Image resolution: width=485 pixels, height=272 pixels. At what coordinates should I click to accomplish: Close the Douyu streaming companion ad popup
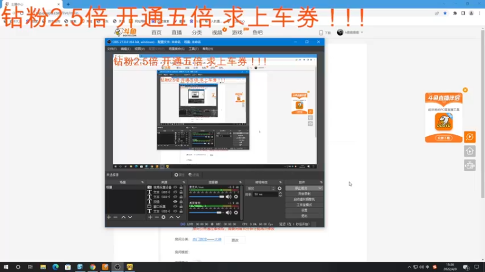pos(465,90)
